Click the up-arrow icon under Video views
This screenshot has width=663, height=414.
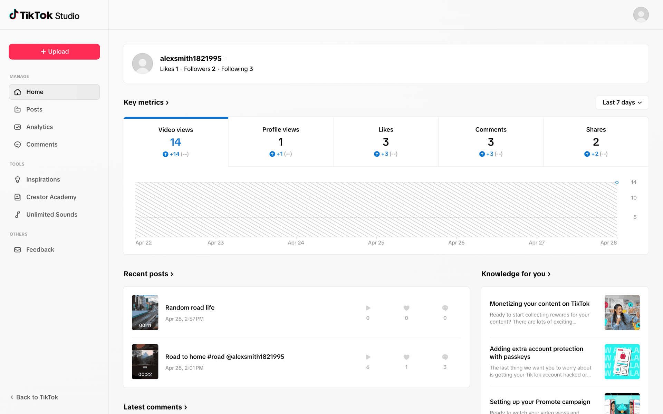point(165,154)
